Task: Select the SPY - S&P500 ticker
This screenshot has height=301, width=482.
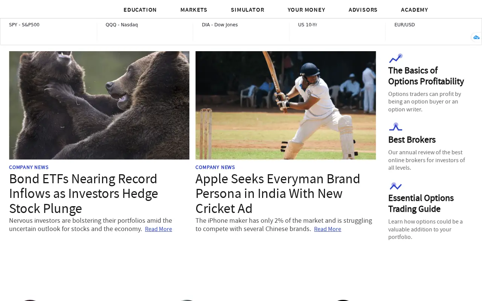Action: click(24, 25)
